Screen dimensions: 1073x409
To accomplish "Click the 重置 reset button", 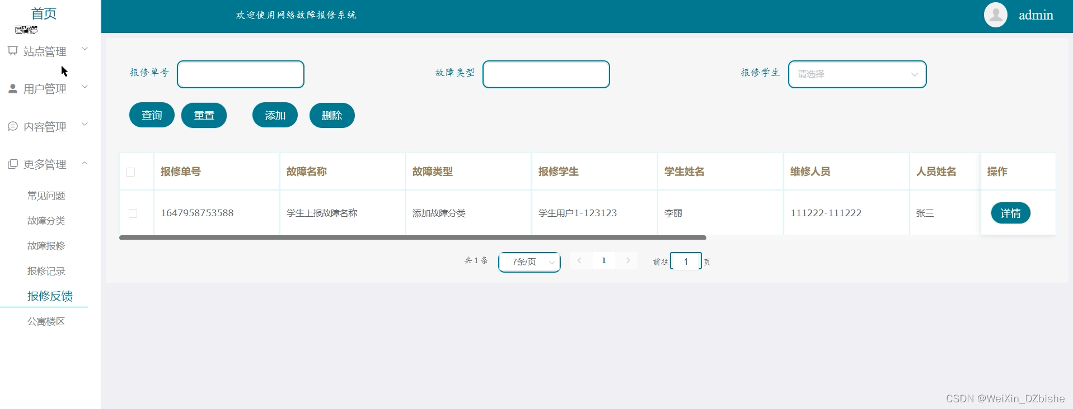I will click(204, 115).
